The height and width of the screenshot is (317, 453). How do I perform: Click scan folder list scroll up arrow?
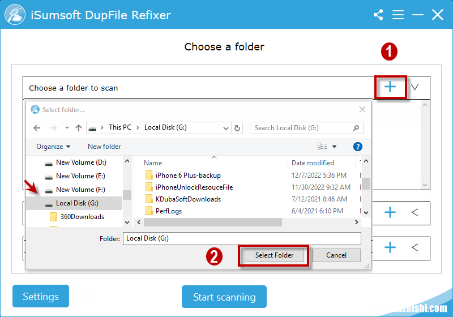[425, 105]
